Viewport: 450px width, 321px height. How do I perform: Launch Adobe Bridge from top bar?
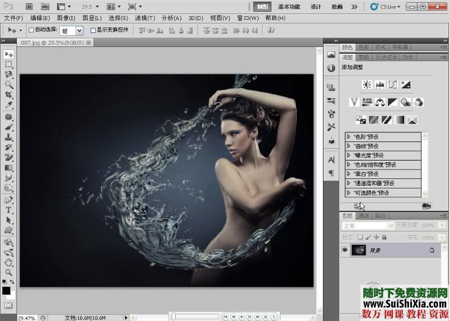tap(29, 7)
